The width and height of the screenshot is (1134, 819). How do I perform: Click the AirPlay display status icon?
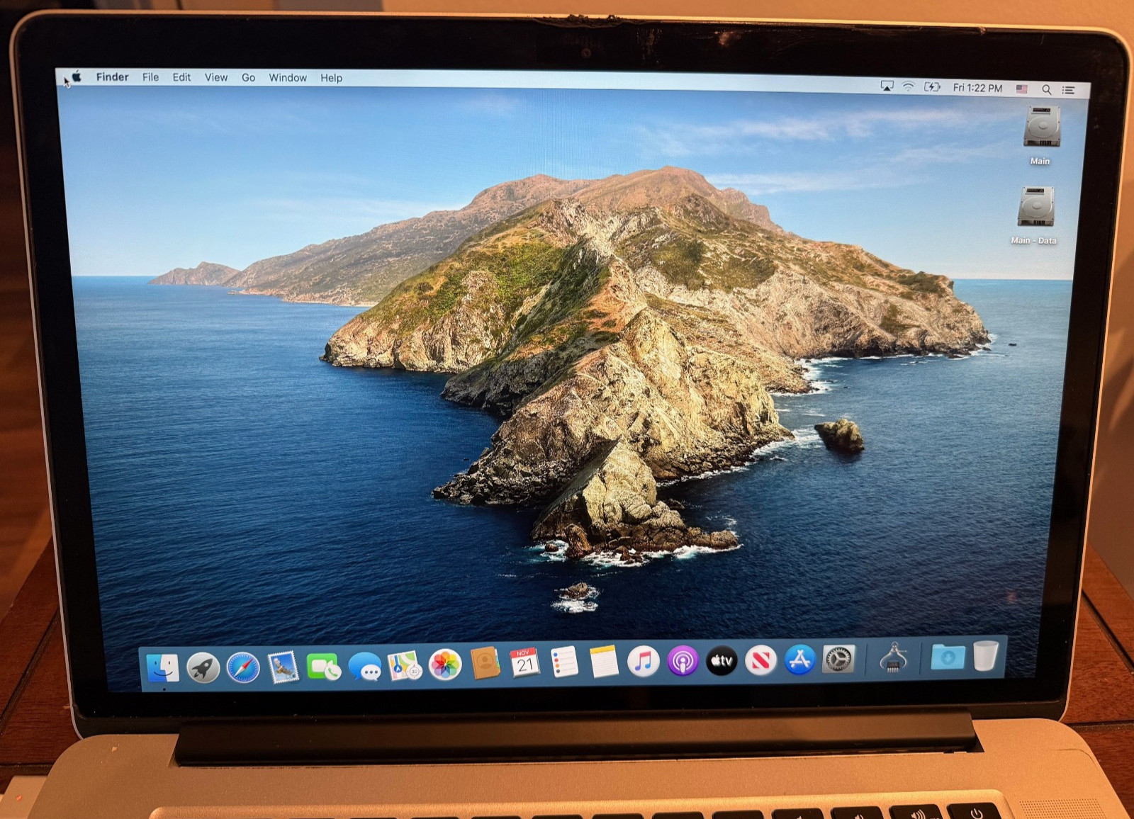[887, 86]
